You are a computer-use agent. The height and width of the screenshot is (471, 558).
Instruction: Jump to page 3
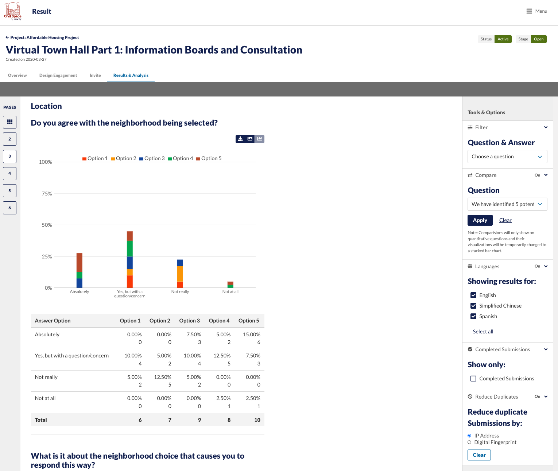coord(10,156)
